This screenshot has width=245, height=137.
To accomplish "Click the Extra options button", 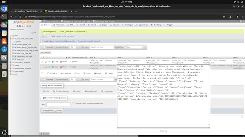I will coord(45,53).
